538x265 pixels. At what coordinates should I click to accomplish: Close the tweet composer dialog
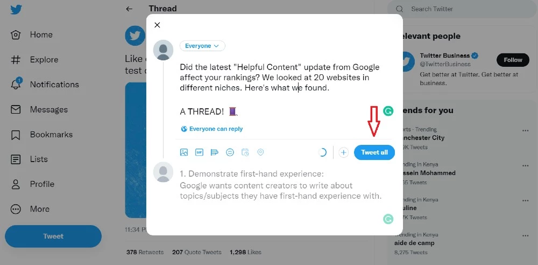tap(157, 25)
